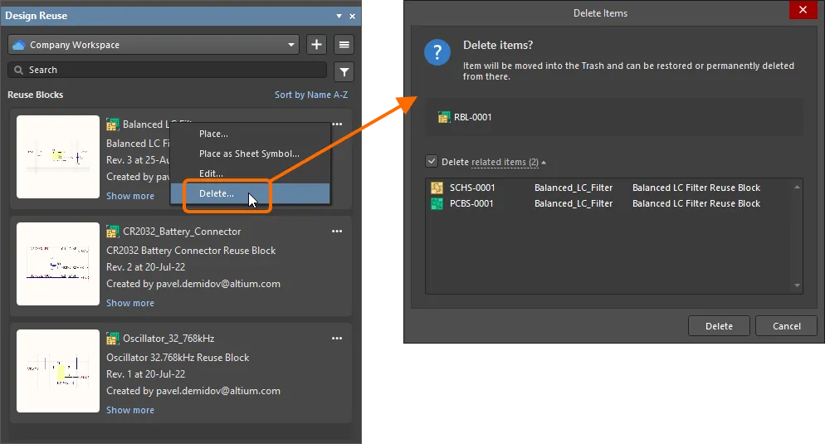Select Balanced LC Filter thumbnail preview

tap(58, 157)
